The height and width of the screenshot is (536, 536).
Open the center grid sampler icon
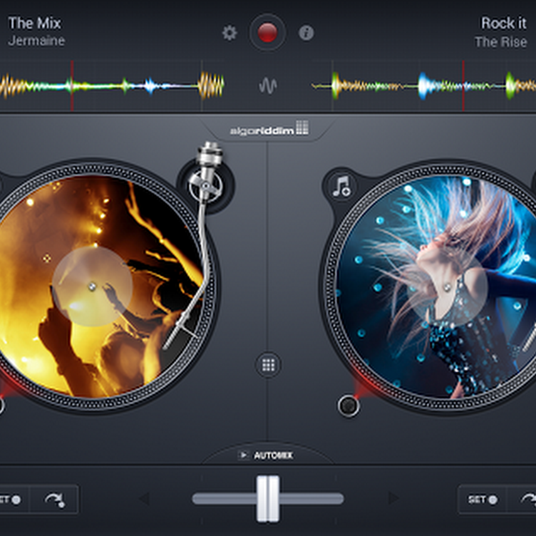click(x=267, y=364)
